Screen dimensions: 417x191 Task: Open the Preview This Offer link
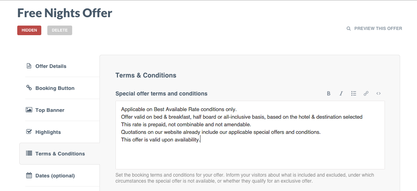click(x=378, y=29)
